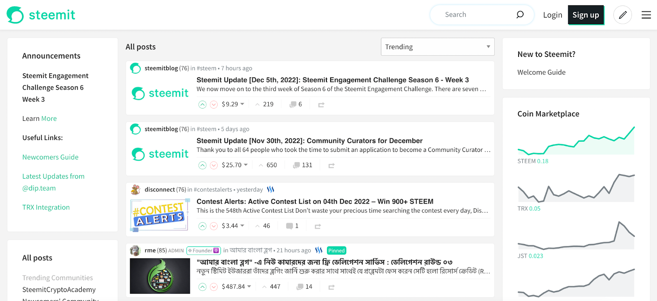657x301 pixels.
Task: Open the Newcomers Guide link
Action: (51, 157)
